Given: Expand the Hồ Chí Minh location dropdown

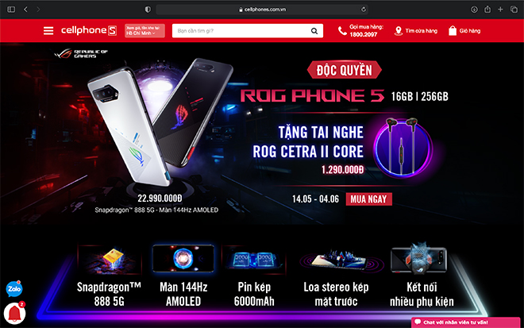Looking at the screenshot, I should 144,31.
